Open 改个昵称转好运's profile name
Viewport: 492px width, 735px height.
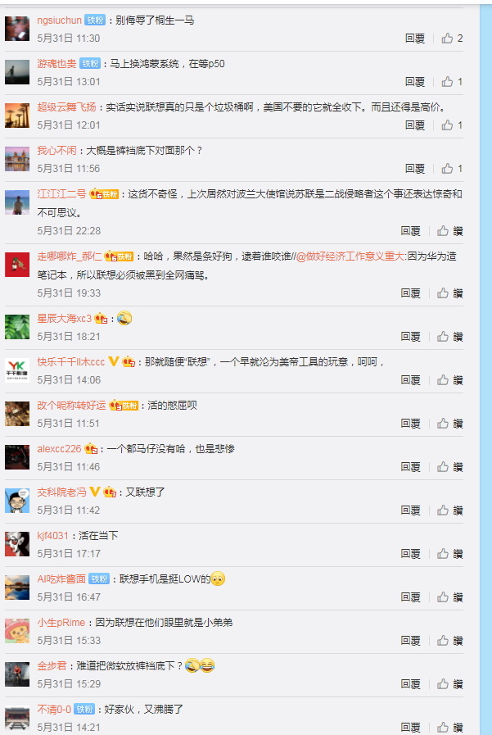(x=71, y=405)
